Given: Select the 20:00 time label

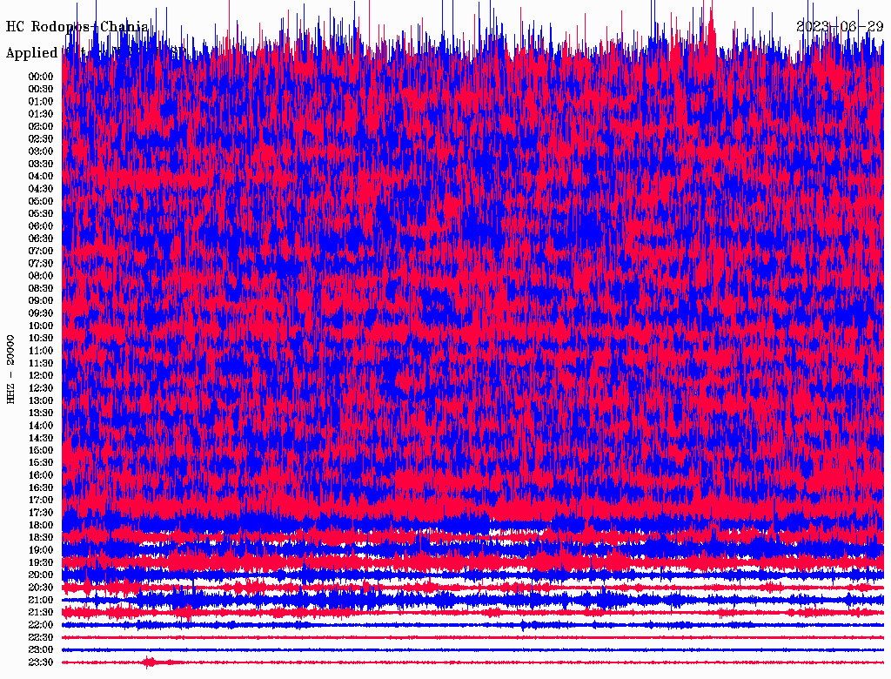Looking at the screenshot, I should click(x=41, y=575).
